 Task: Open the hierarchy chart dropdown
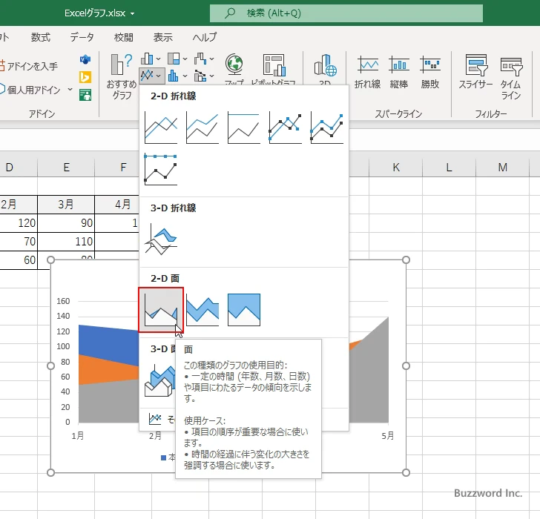(177, 59)
